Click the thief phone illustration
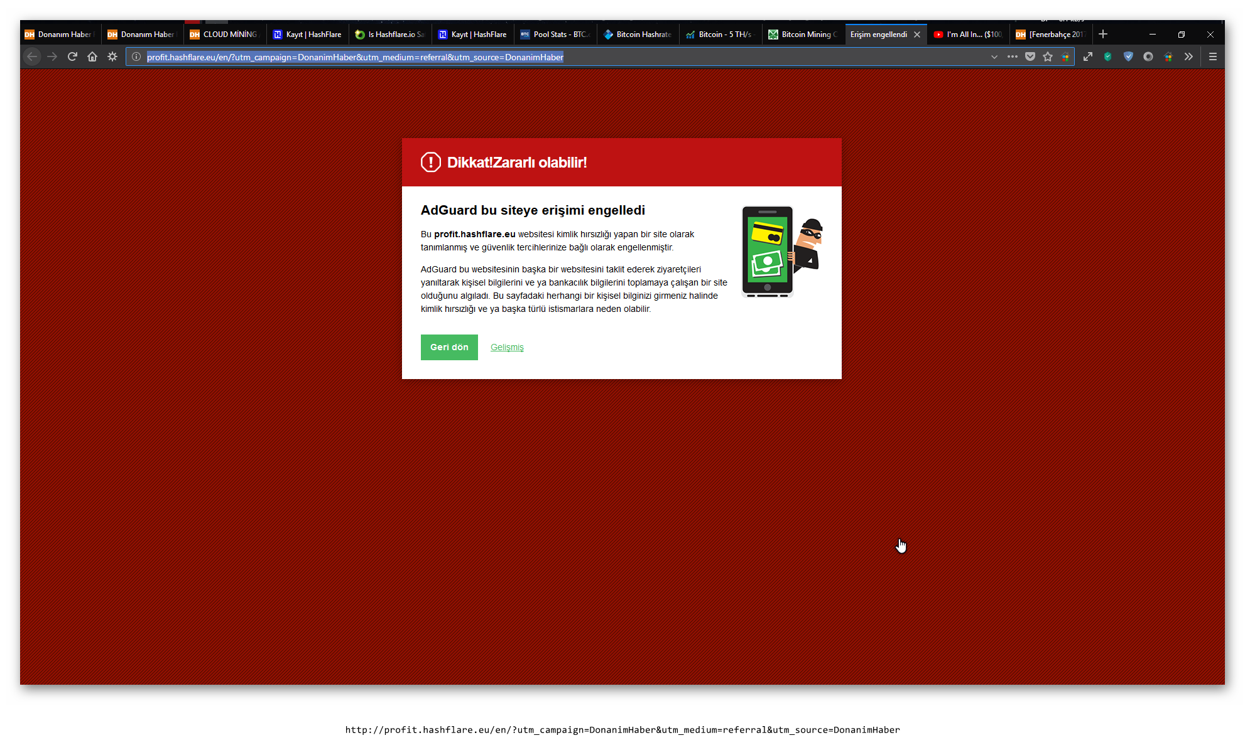 [782, 252]
